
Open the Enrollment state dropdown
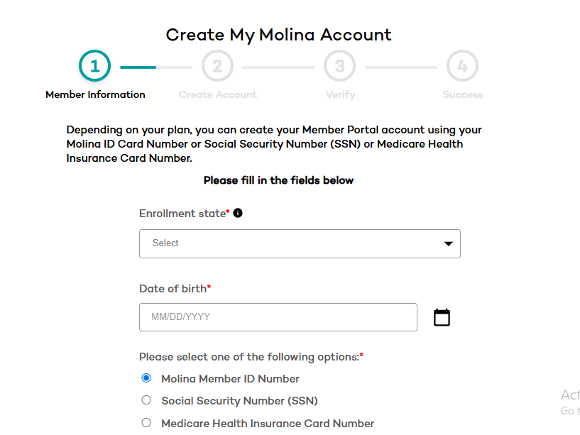point(300,243)
